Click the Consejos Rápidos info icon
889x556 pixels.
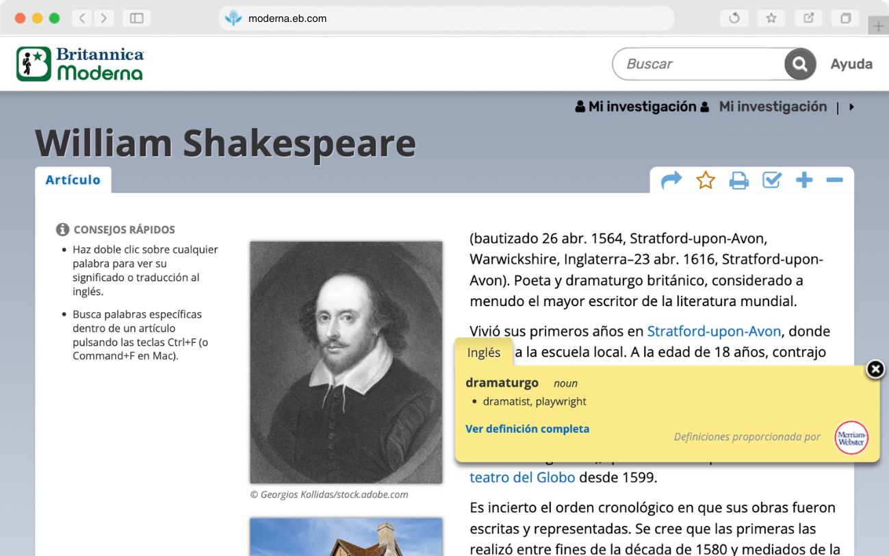[x=63, y=229]
